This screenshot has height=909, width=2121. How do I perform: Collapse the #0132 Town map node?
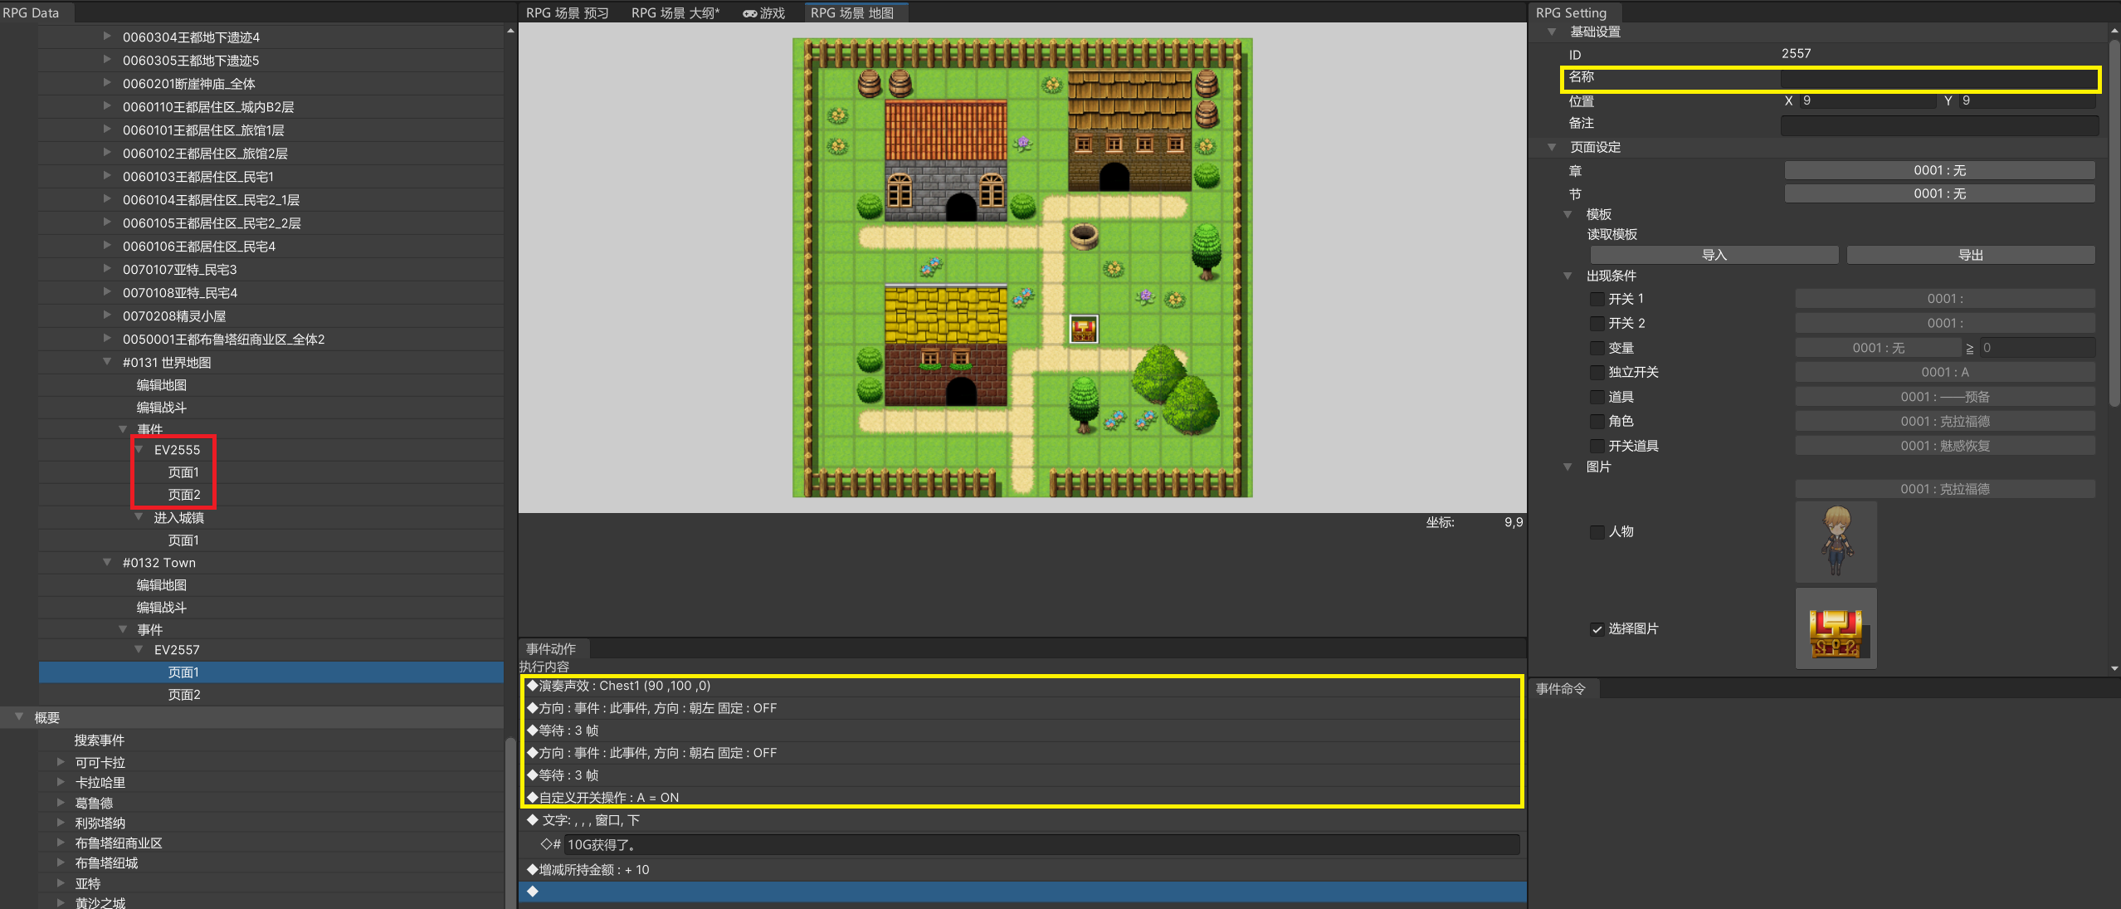(x=107, y=562)
